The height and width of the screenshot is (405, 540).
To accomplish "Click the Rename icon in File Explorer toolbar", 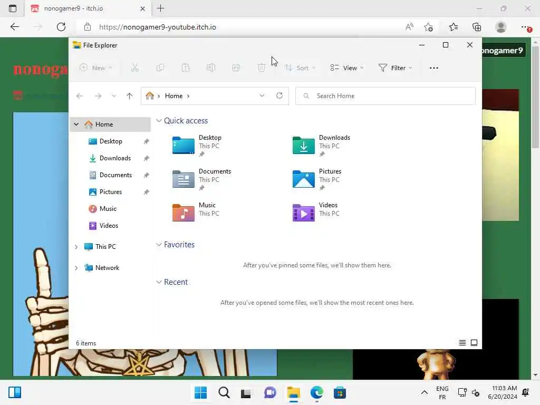I will pyautogui.click(x=211, y=68).
